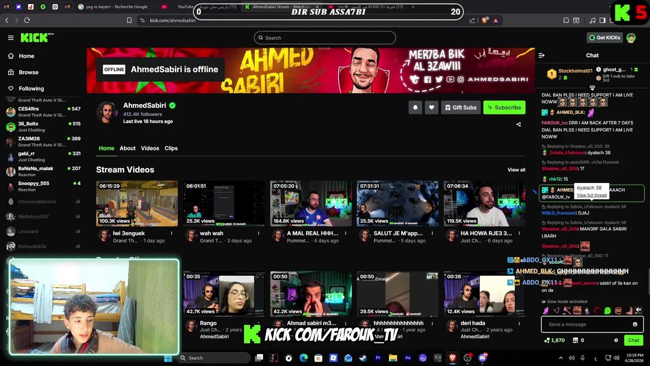Image resolution: width=650 pixels, height=366 pixels.
Task: Click the Kick logo in the header
Action: pyautogui.click(x=37, y=38)
